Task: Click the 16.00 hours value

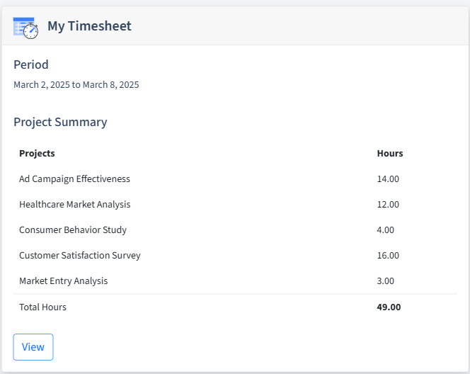Action: pos(388,256)
